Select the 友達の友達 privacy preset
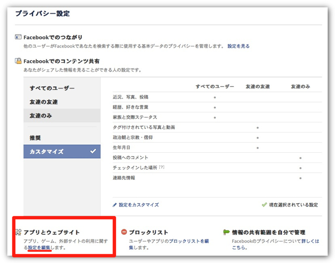335x263 pixels. pyautogui.click(x=44, y=102)
